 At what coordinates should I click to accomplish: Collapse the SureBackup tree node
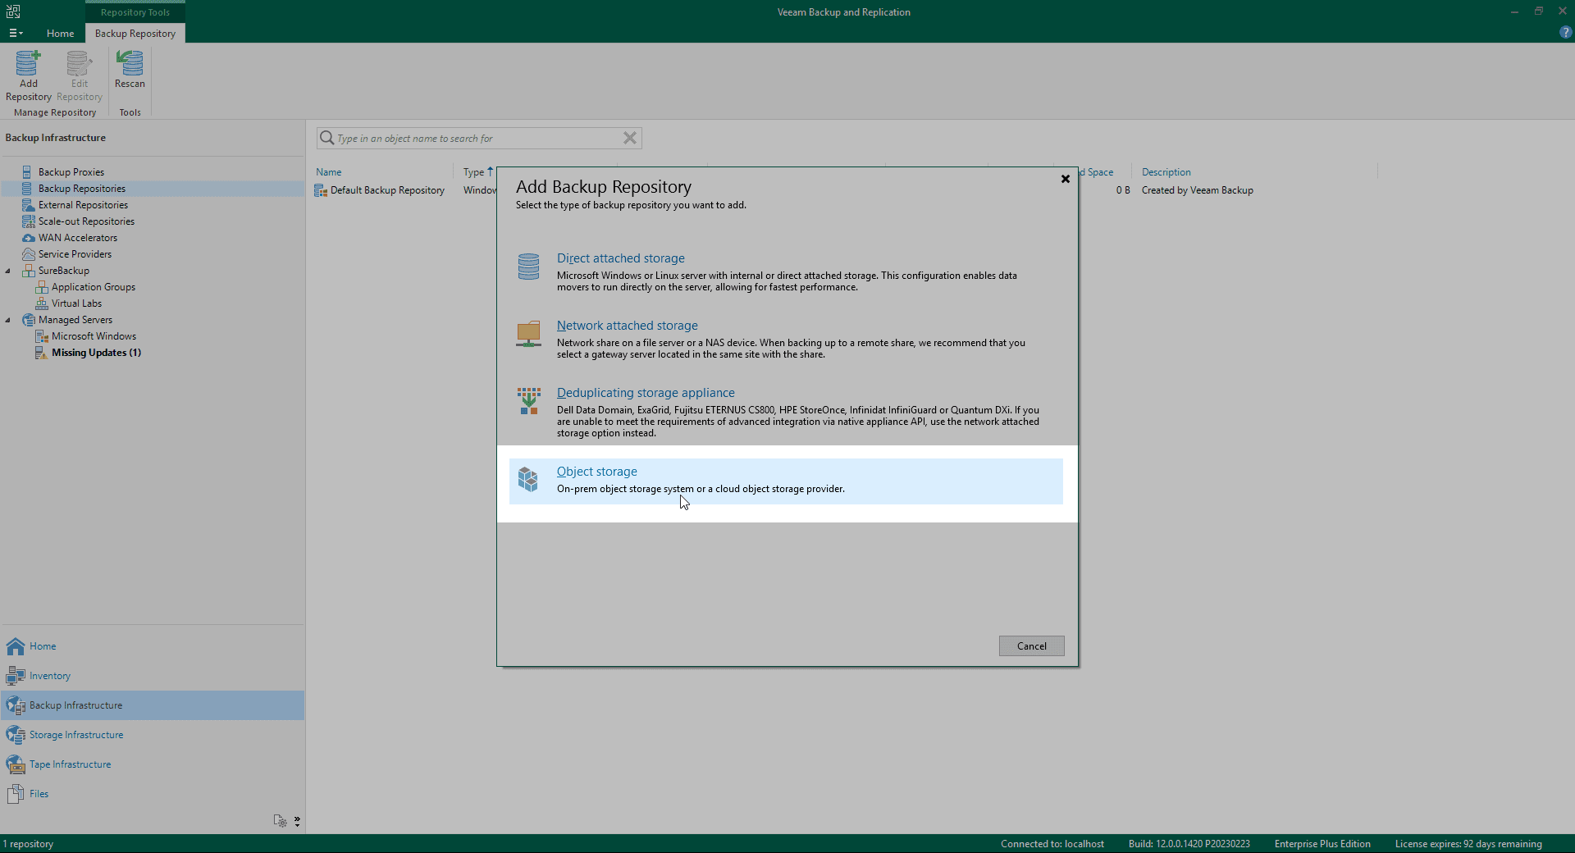click(x=8, y=271)
